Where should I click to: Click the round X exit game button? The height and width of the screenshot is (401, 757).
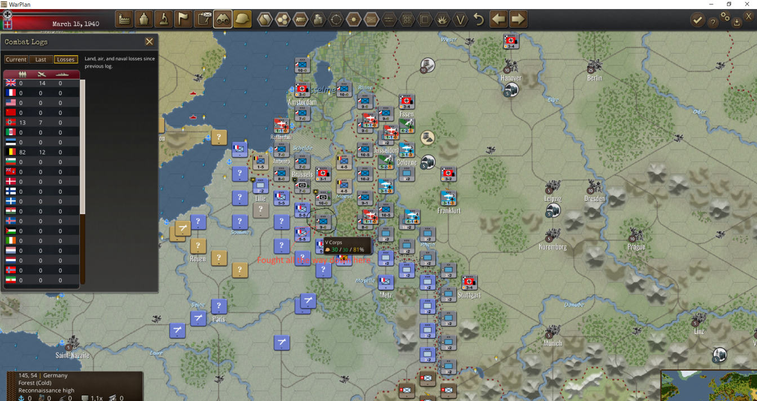point(749,16)
